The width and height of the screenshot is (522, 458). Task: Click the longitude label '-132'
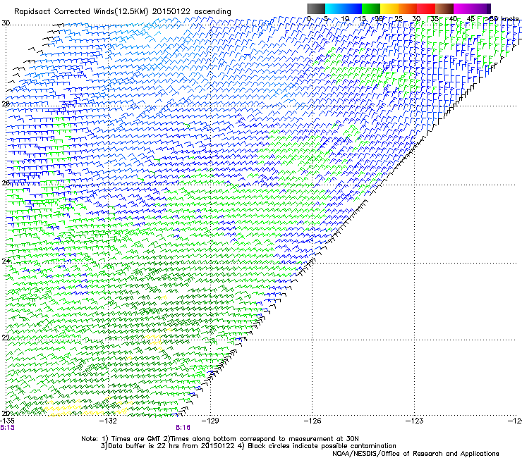[109, 421]
